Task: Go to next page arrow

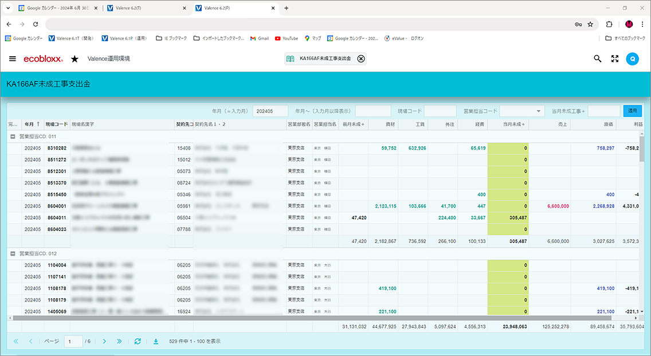Action: 104,341
